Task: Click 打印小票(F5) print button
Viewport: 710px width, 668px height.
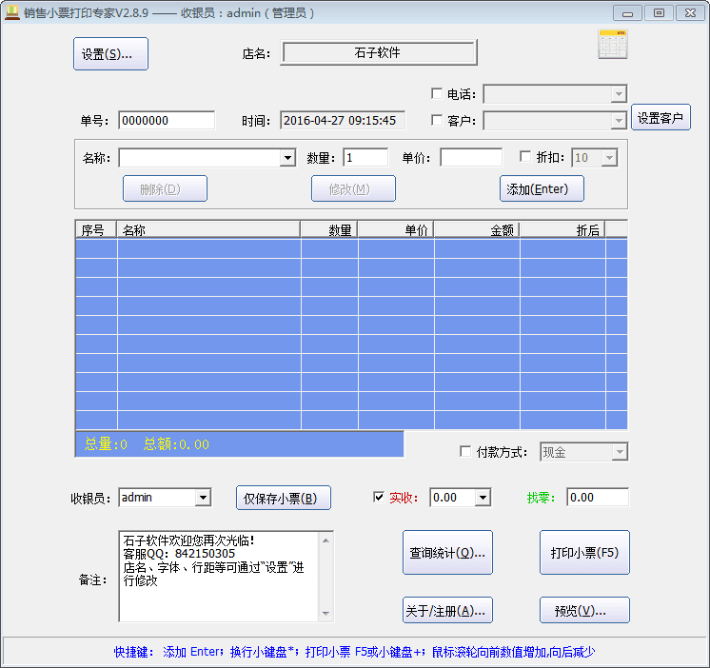Action: click(584, 553)
